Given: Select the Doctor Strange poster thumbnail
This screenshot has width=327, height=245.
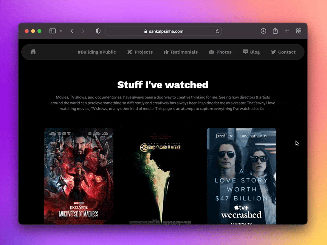Looking at the screenshot, I should pyautogui.click(x=79, y=176).
